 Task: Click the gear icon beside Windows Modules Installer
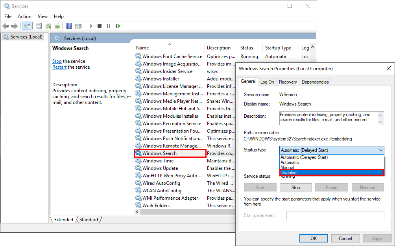tap(138, 116)
